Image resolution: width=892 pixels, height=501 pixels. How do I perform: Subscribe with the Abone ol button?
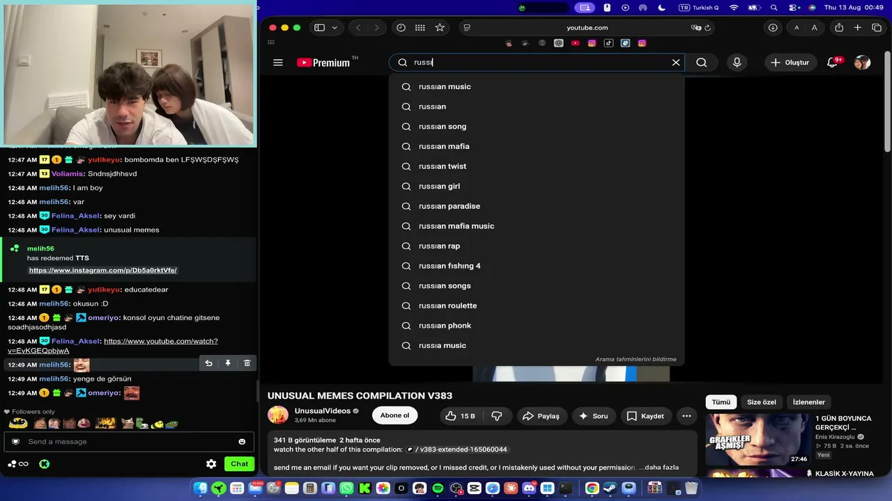click(x=394, y=416)
